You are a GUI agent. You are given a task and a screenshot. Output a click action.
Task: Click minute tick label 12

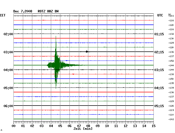pos(125,126)
